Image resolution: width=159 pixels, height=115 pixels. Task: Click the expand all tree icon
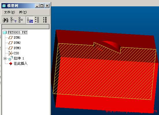37,20
